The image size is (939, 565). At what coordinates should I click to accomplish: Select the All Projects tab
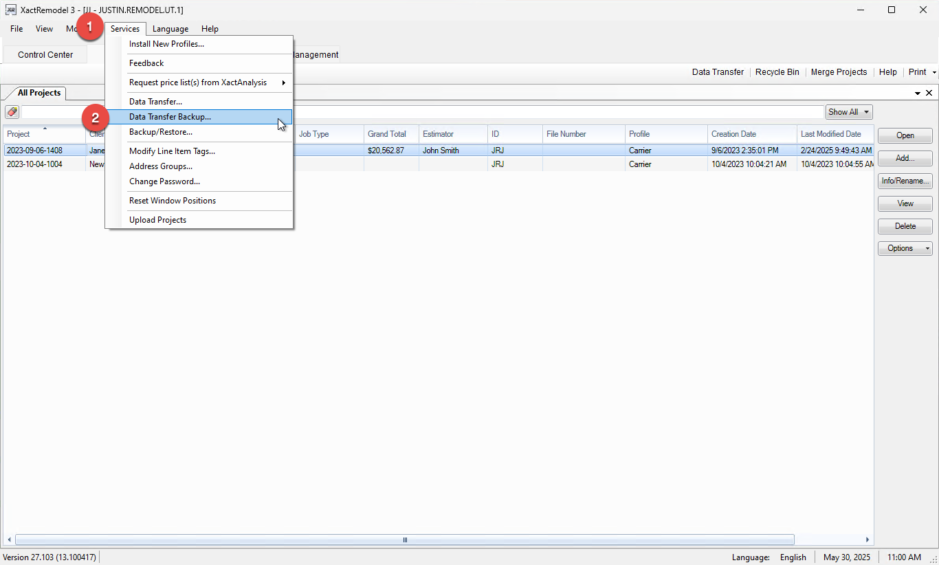tap(38, 93)
